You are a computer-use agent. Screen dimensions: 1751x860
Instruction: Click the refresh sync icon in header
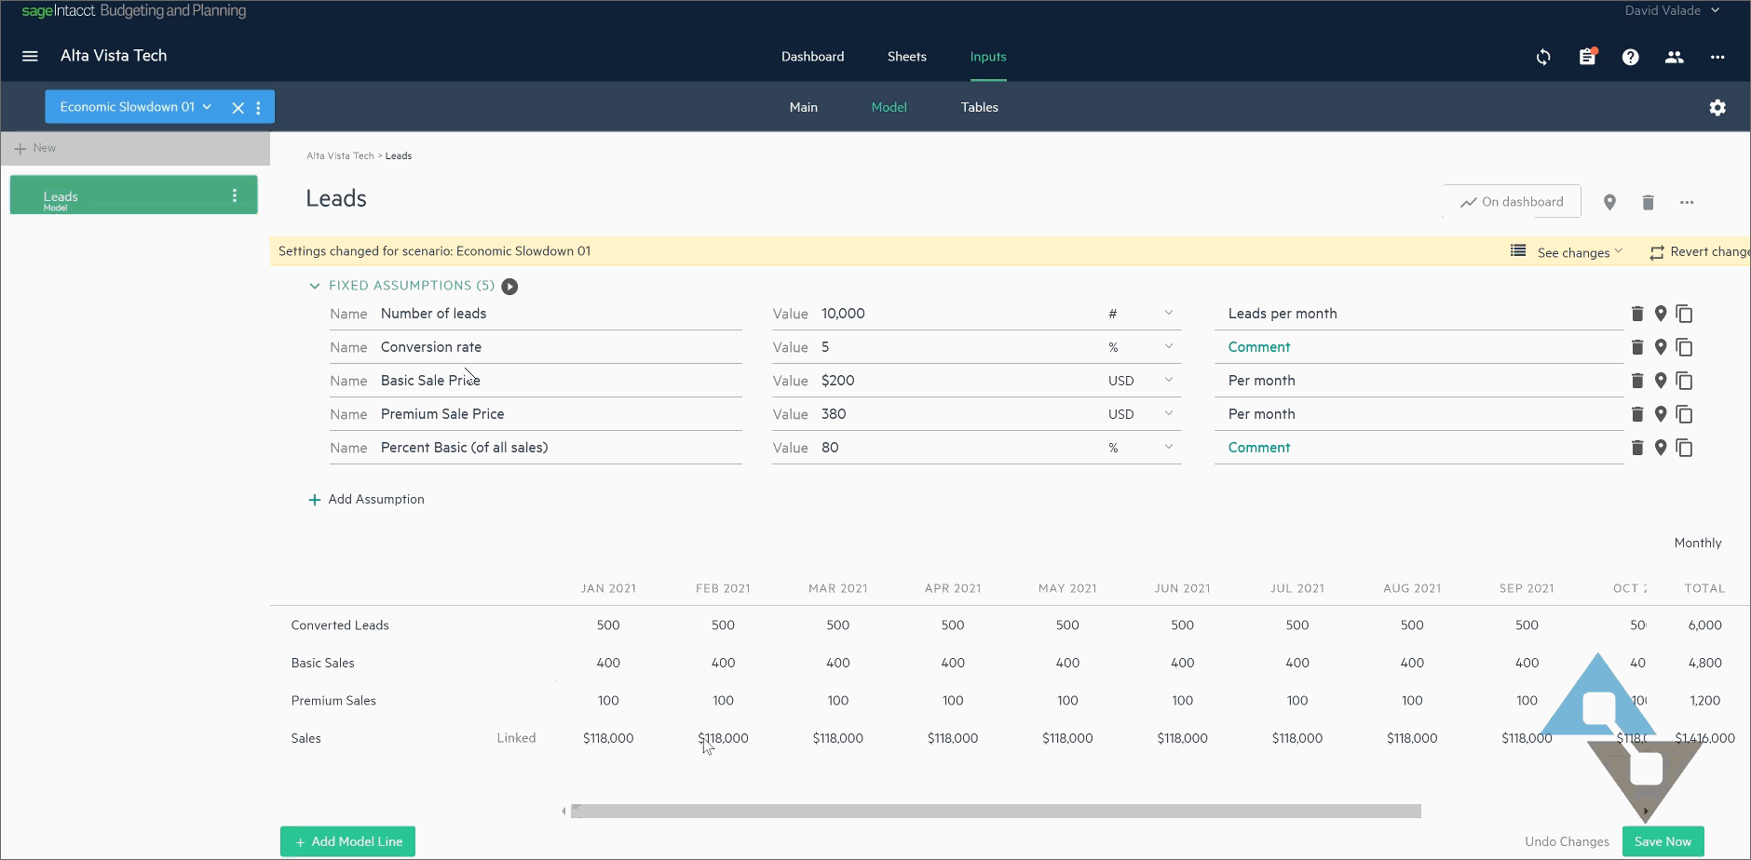coord(1543,57)
